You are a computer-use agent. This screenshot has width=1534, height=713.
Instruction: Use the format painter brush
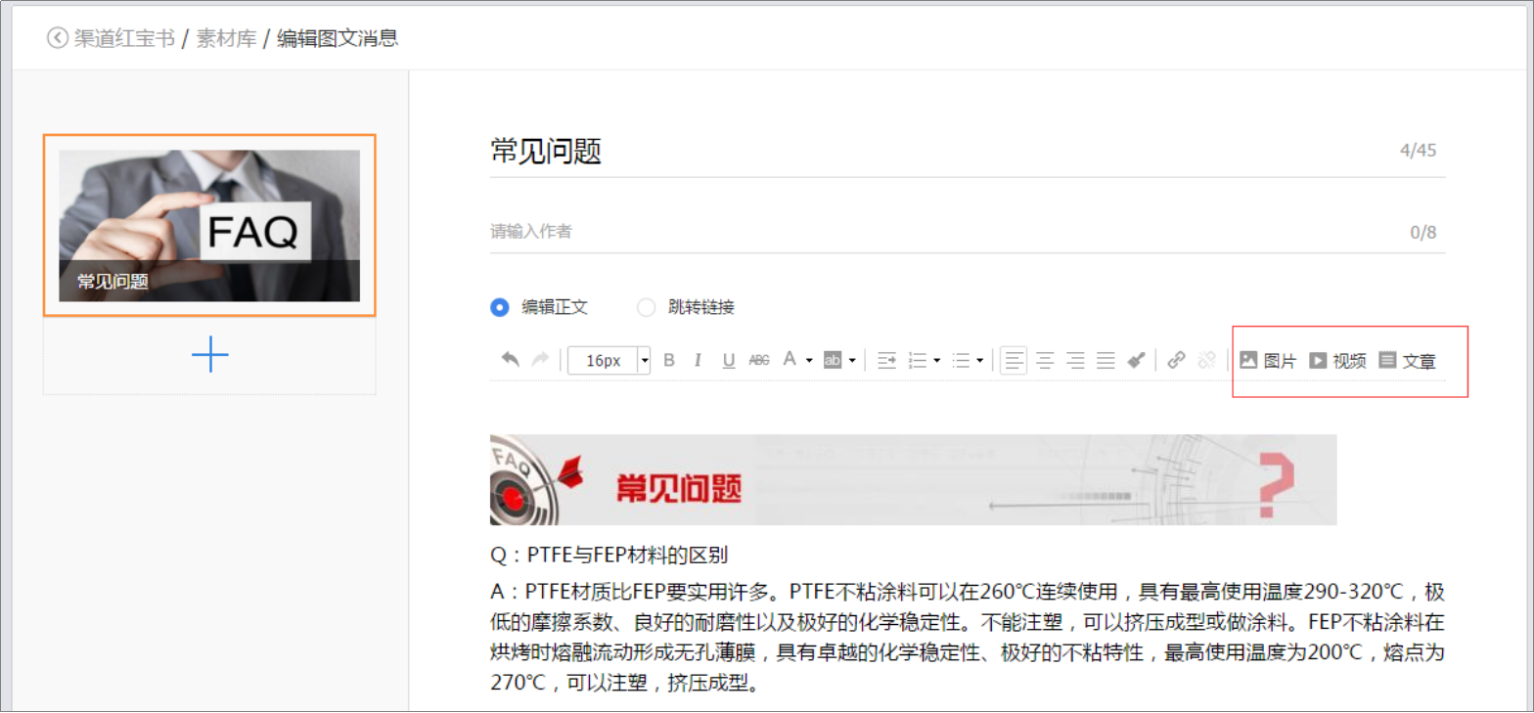(x=1136, y=360)
